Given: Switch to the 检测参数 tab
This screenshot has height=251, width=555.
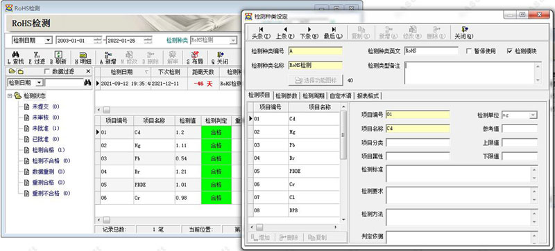Looking at the screenshot, I should coord(287,95).
